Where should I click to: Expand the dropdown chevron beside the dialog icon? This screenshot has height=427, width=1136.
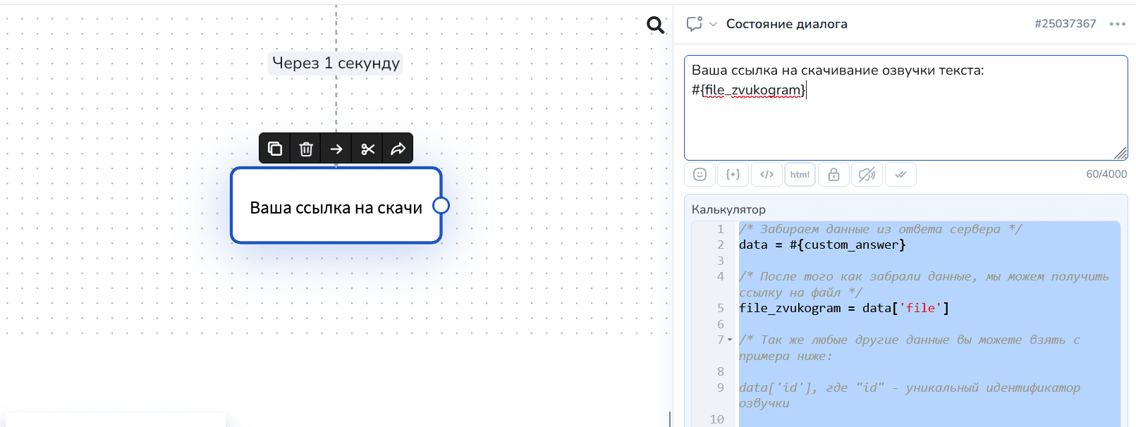[713, 25]
